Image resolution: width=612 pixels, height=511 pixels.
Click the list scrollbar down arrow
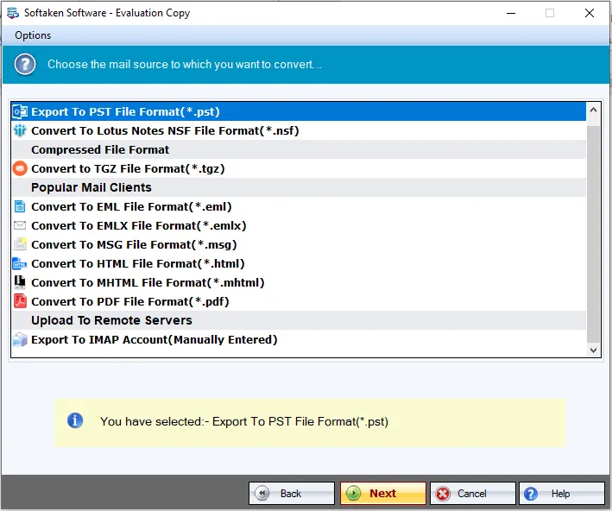point(593,350)
